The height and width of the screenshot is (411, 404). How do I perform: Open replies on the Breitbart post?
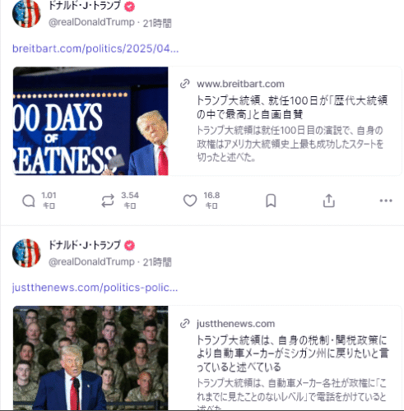pos(29,201)
